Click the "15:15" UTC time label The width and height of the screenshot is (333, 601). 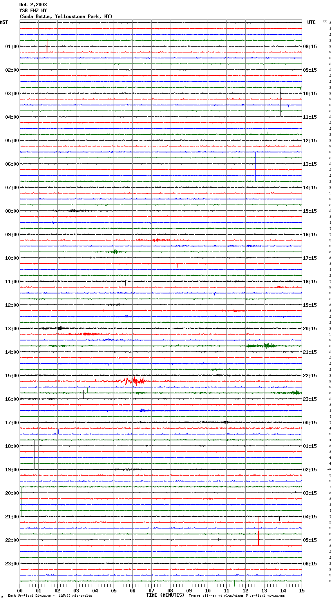point(310,211)
